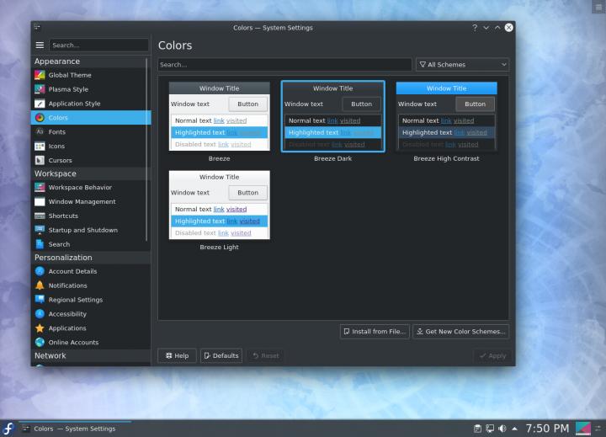The image size is (606, 437).
Task: Open the sidebar hamburger menu
Action: [x=39, y=45]
